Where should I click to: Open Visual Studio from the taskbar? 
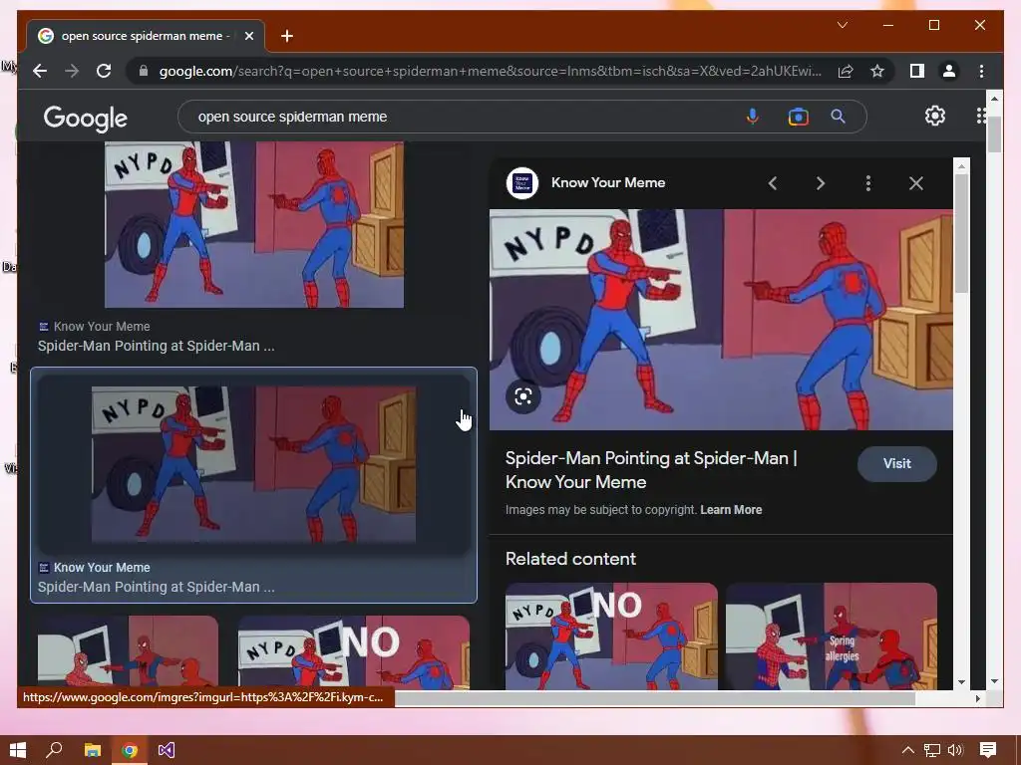coord(167,750)
